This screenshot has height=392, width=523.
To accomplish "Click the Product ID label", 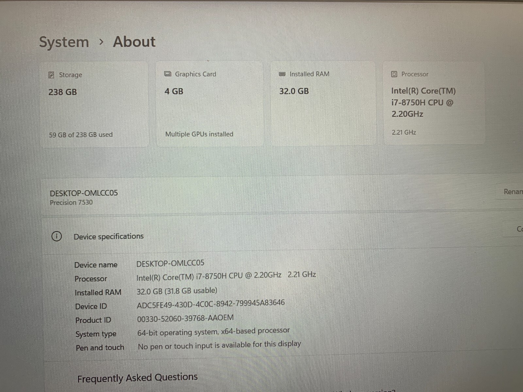I will 93,320.
